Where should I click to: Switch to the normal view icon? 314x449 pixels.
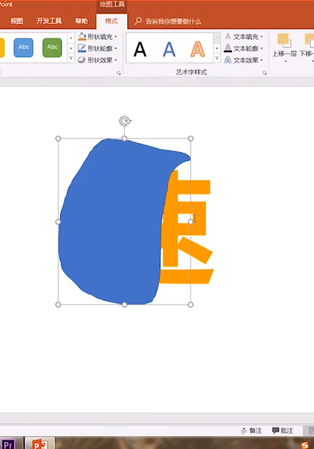click(311, 430)
